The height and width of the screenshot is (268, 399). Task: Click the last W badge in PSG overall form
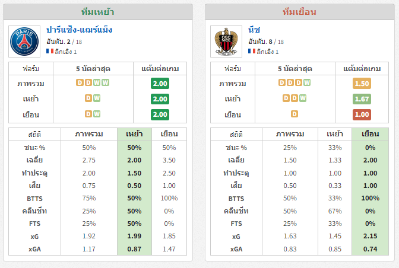pos(105,82)
